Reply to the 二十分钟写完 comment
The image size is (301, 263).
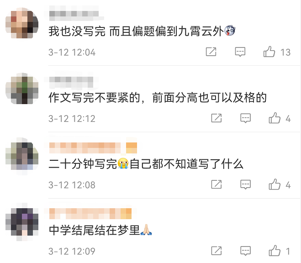click(x=246, y=184)
